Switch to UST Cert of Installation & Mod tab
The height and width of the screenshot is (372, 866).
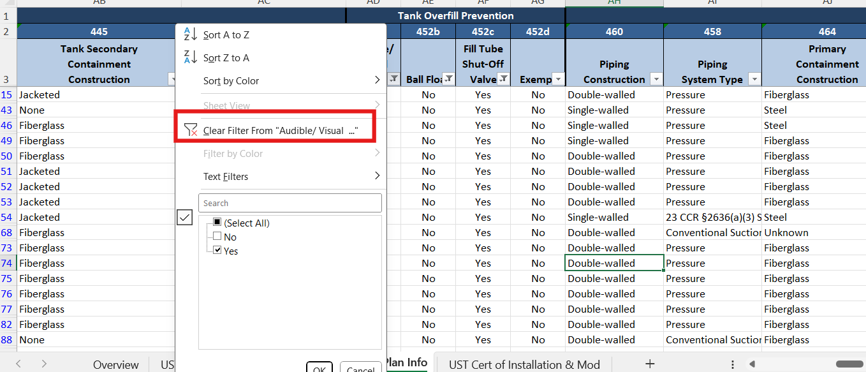(x=524, y=364)
